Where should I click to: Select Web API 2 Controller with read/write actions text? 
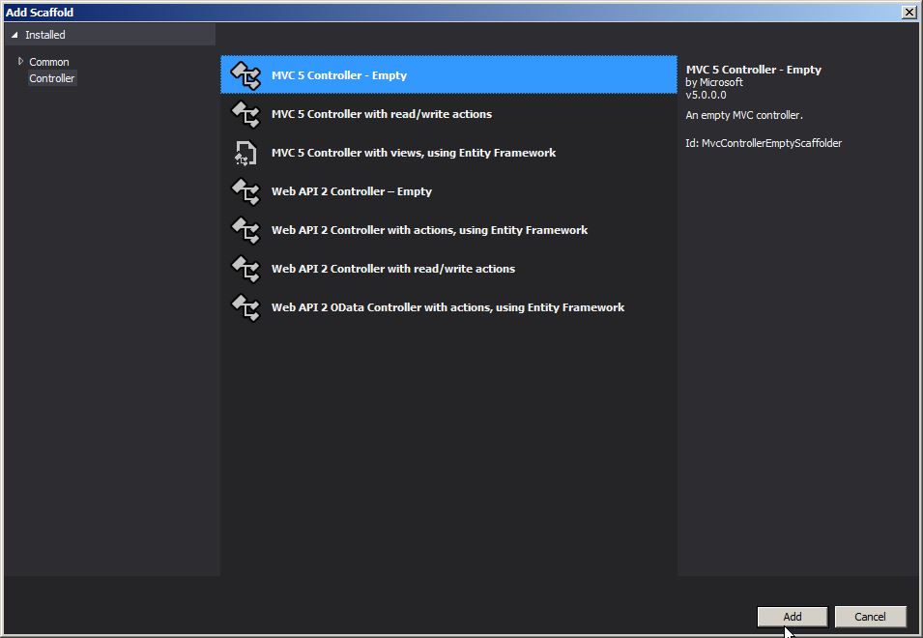[x=392, y=269]
